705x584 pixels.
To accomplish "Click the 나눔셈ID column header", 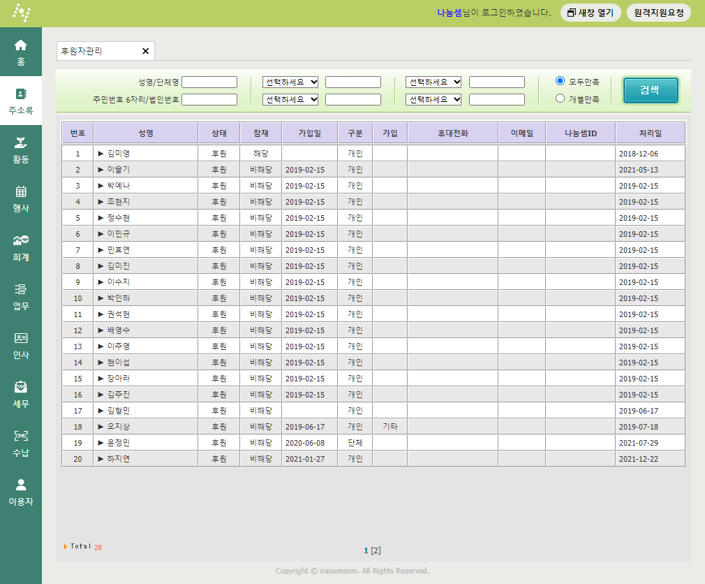I will (581, 133).
